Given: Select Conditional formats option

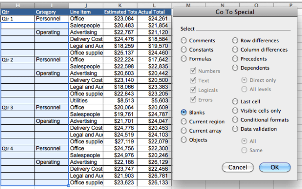Looking at the screenshot, I should click(x=236, y=120).
